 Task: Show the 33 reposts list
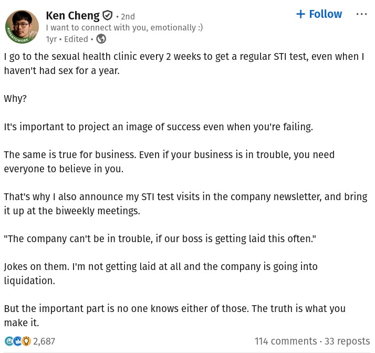tap(347, 341)
